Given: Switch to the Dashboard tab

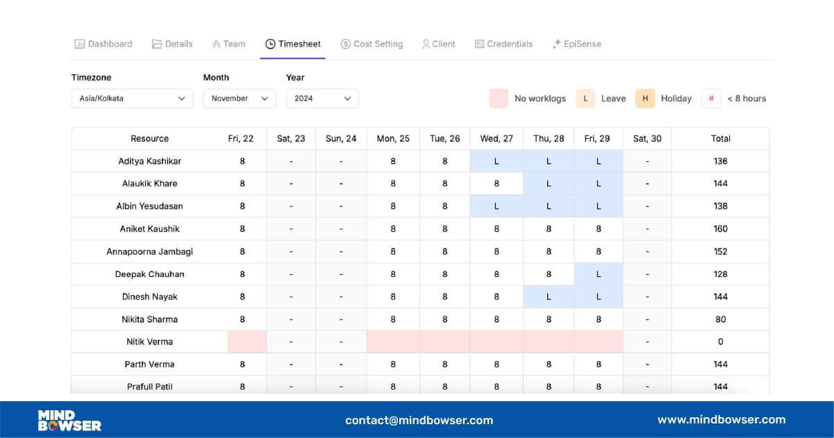Looking at the screenshot, I should coord(103,44).
